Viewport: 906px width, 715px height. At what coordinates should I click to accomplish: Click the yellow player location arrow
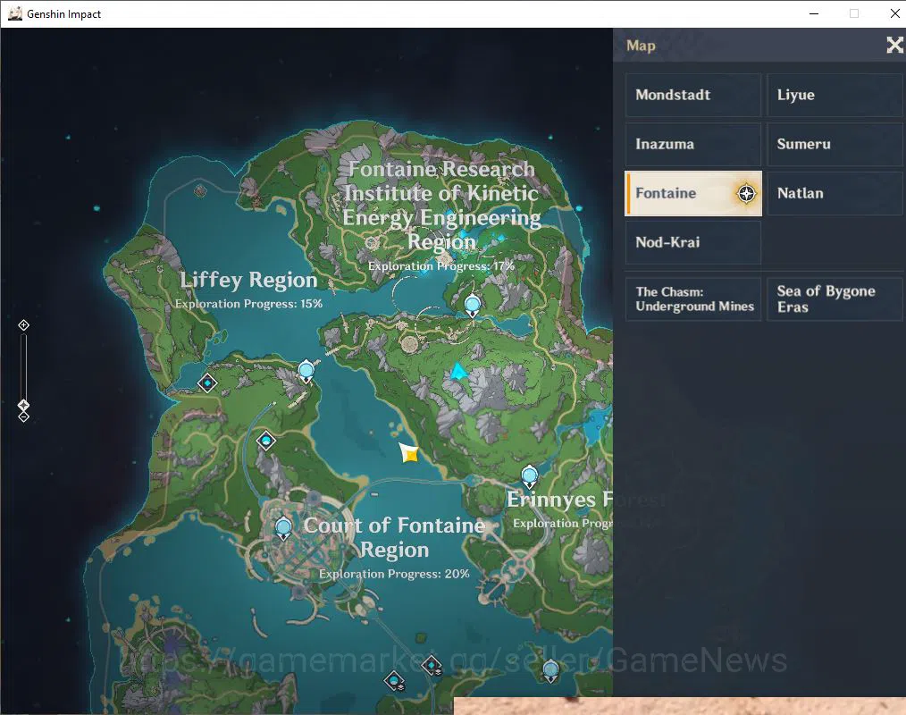click(409, 453)
